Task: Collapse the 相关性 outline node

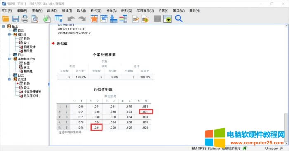Action: [x=9, y=35]
